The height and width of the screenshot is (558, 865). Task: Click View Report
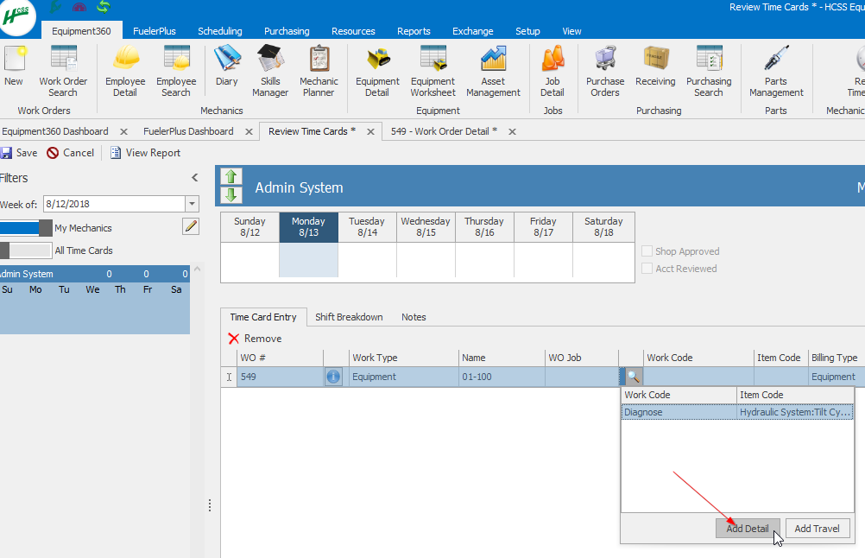146,153
